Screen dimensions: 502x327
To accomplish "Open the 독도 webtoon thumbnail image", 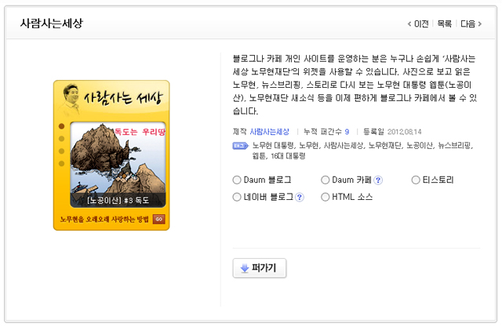I will click(118, 165).
